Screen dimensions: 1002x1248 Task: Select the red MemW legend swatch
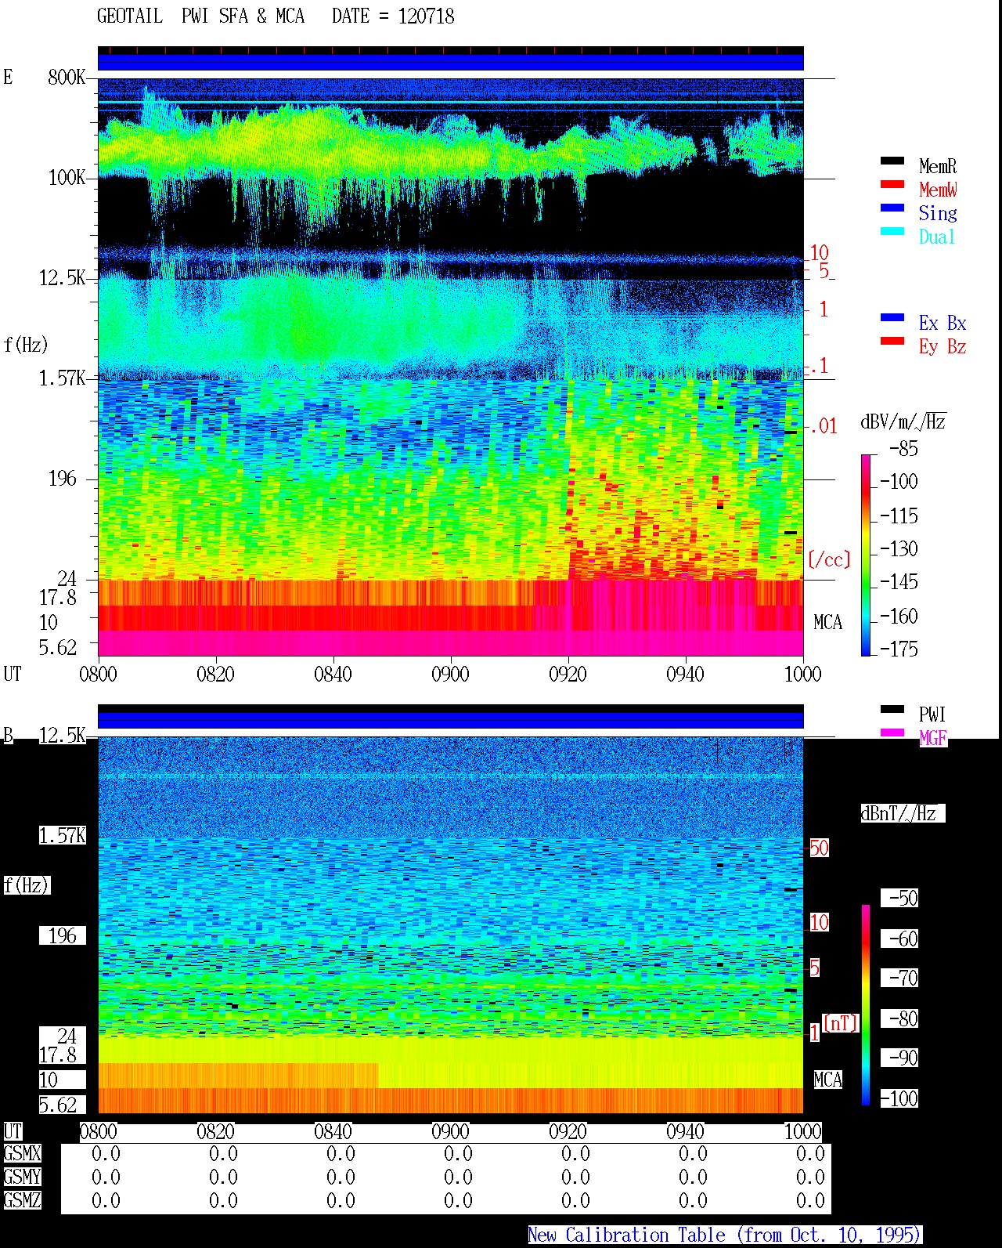(x=892, y=185)
